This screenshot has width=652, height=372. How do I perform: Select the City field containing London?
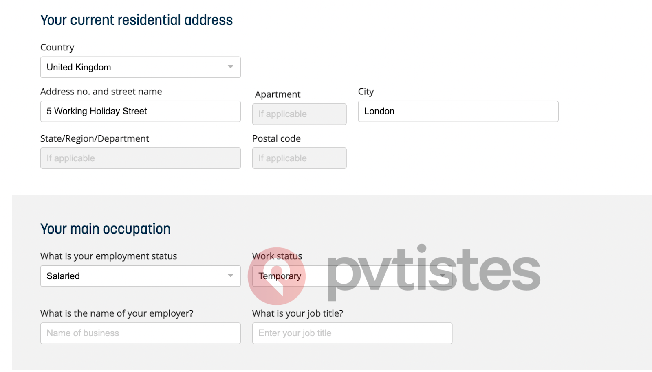[x=458, y=111]
